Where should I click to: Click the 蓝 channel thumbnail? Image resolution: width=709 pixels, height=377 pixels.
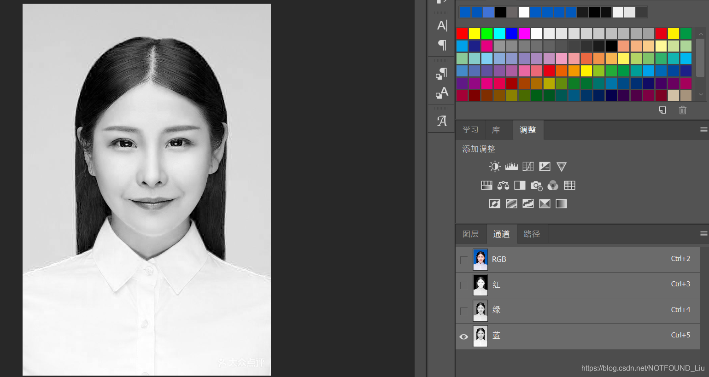point(480,336)
